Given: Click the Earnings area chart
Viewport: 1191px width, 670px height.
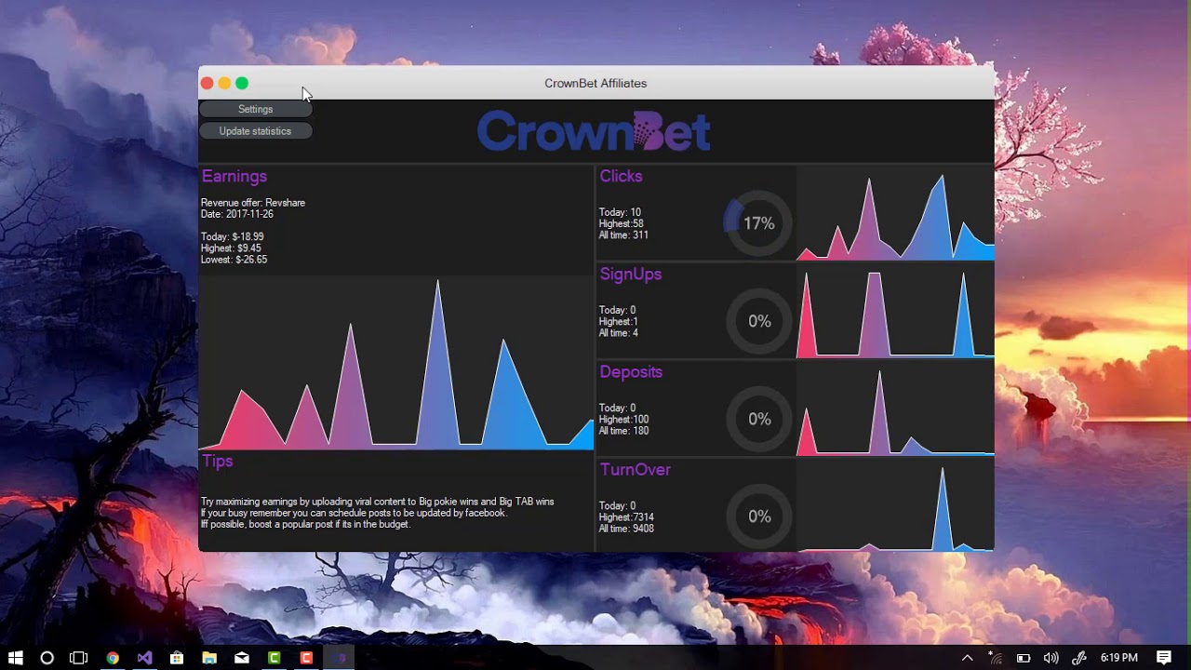Looking at the screenshot, I should click(x=396, y=363).
